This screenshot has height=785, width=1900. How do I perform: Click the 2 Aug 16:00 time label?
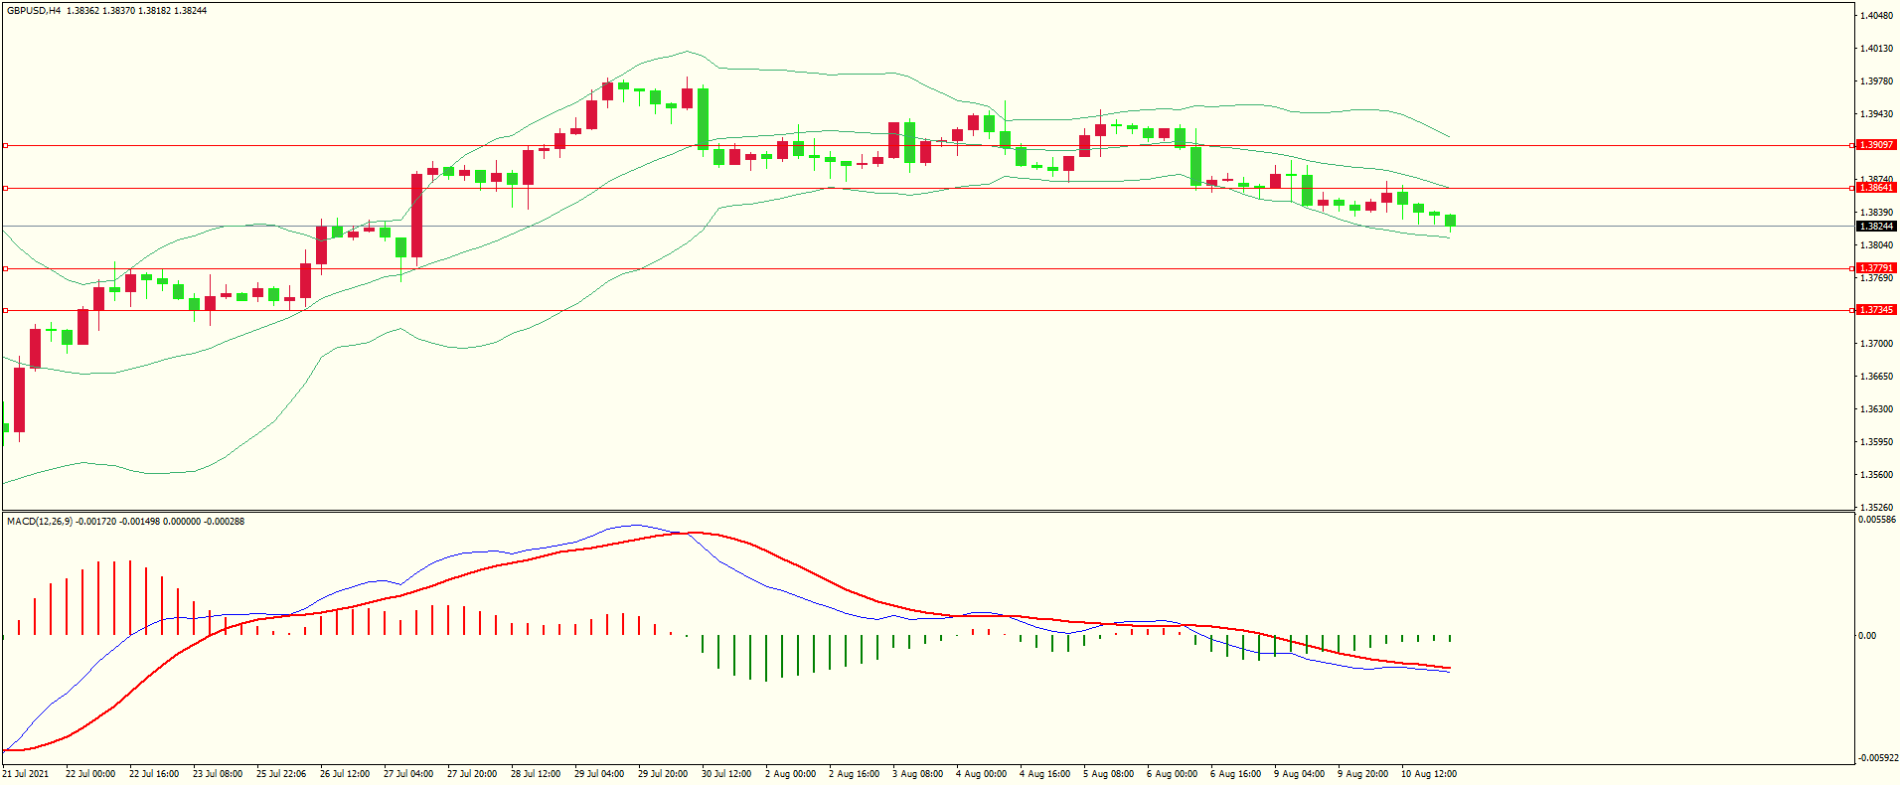pos(854,774)
